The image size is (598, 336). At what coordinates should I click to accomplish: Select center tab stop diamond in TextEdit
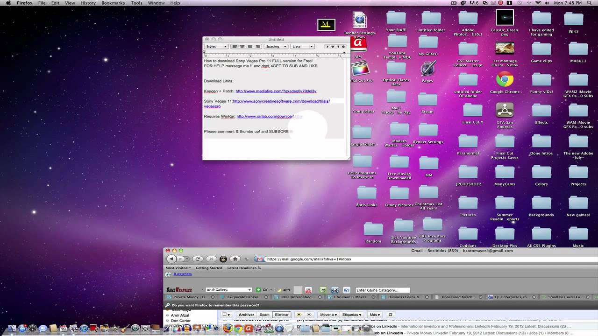coord(333,47)
